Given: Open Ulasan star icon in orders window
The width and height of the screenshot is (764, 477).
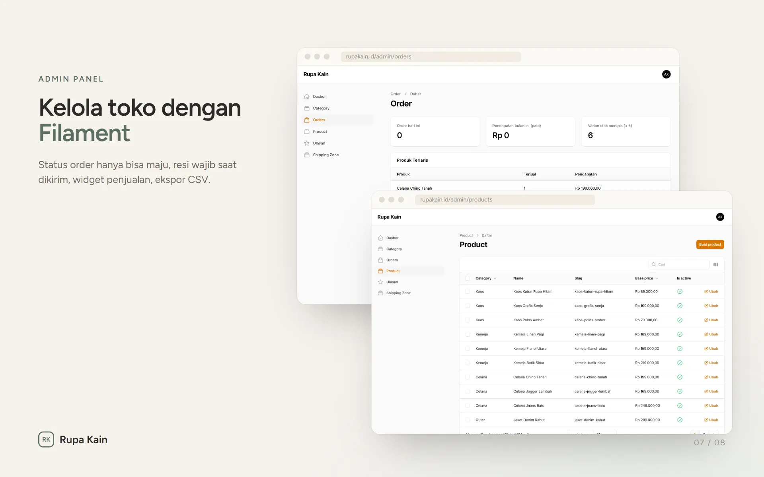Looking at the screenshot, I should click(x=306, y=143).
